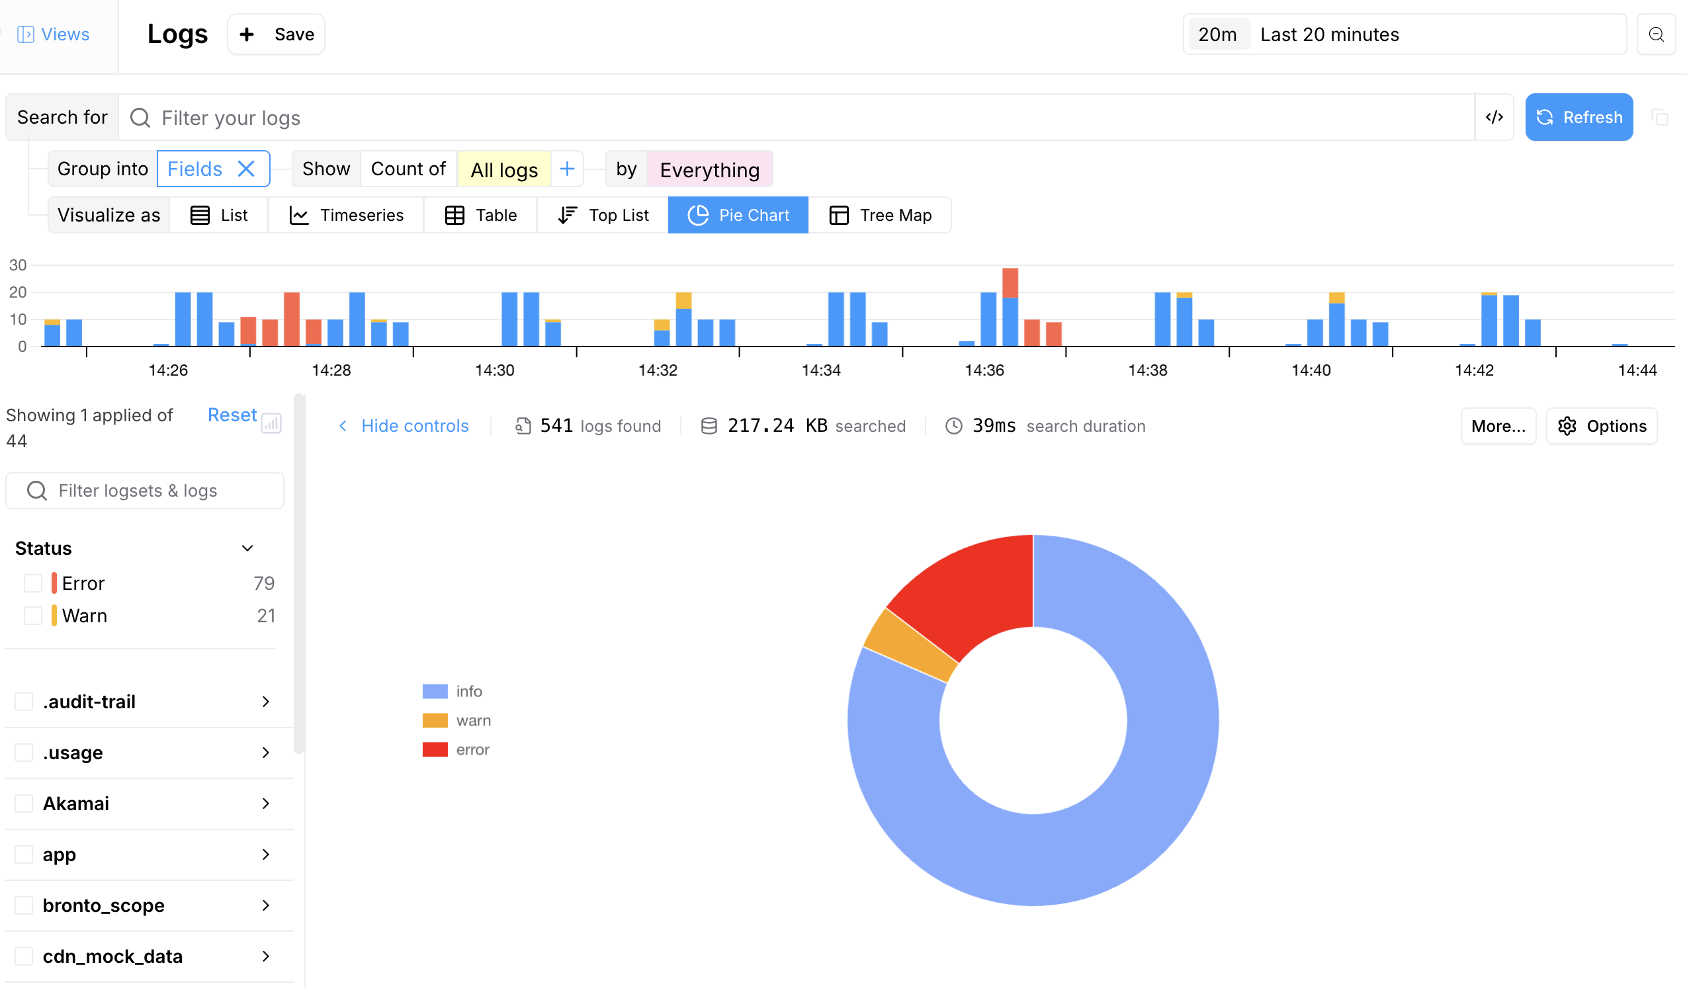Open the Views sidebar panel
Image resolution: width=1687 pixels, height=988 pixels.
pos(54,34)
